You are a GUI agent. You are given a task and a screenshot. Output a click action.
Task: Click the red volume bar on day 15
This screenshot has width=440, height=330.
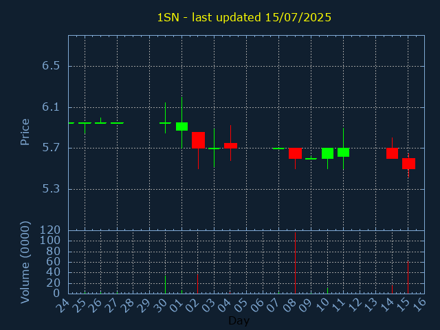(x=408, y=278)
